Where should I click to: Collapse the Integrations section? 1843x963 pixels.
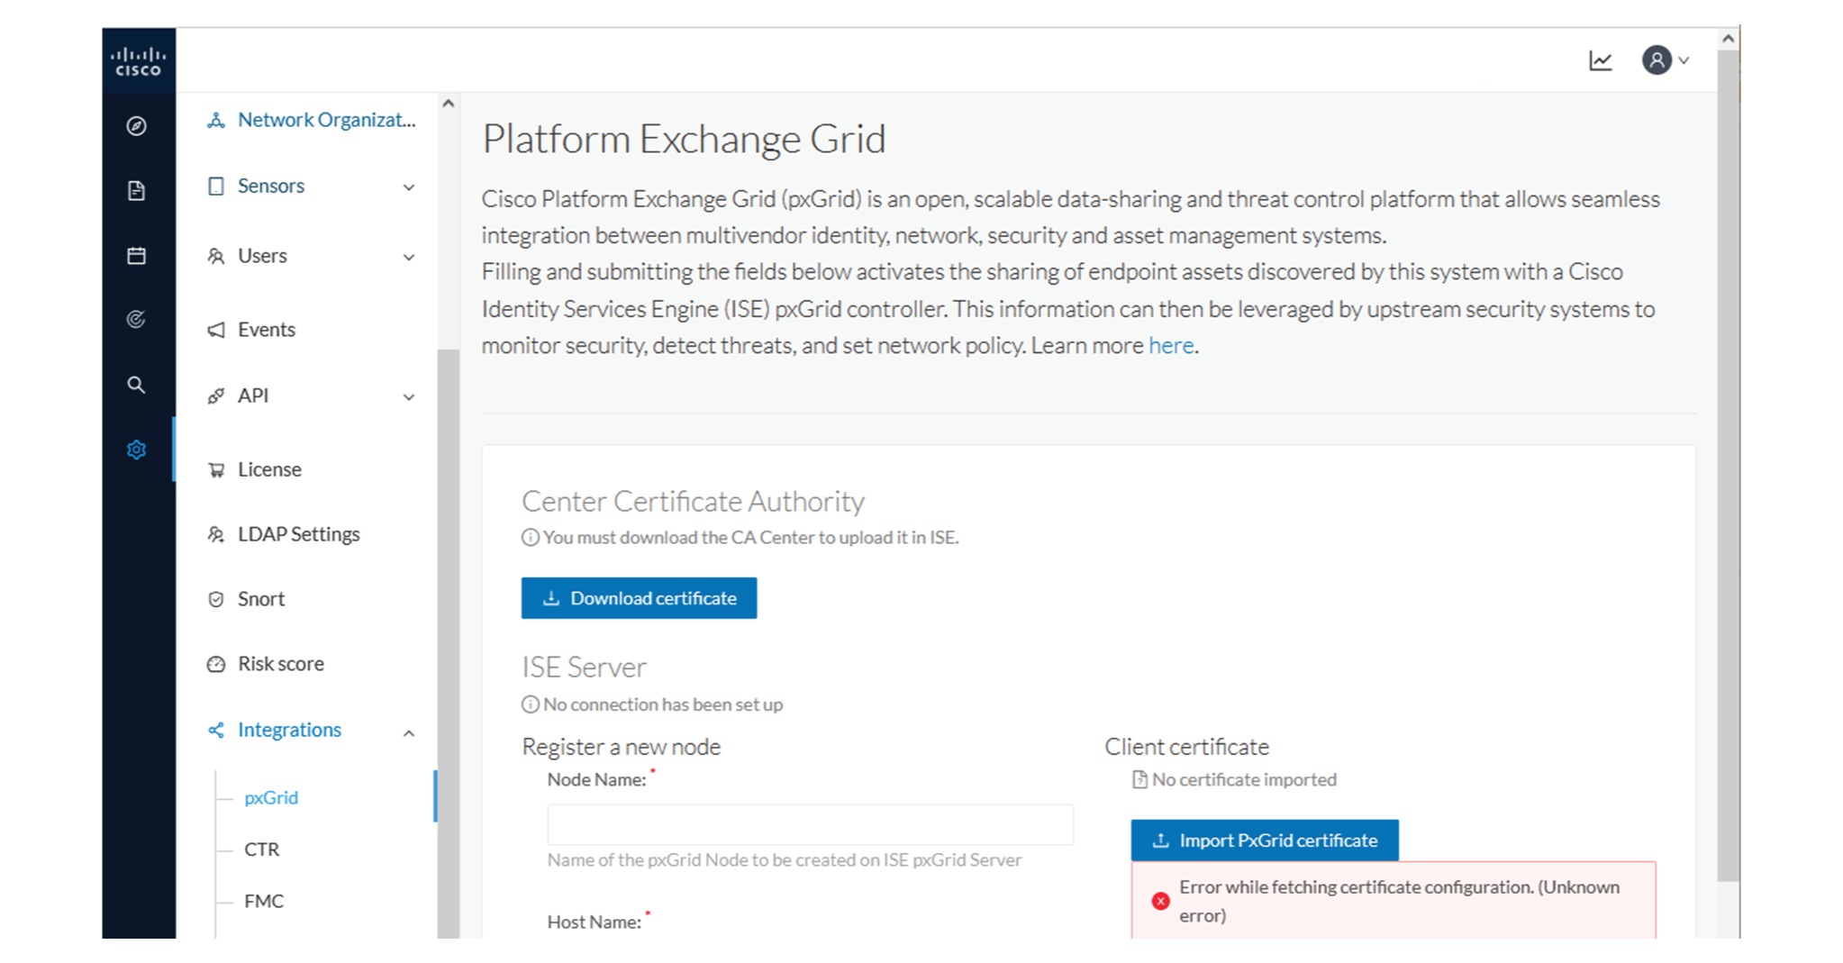289,730
